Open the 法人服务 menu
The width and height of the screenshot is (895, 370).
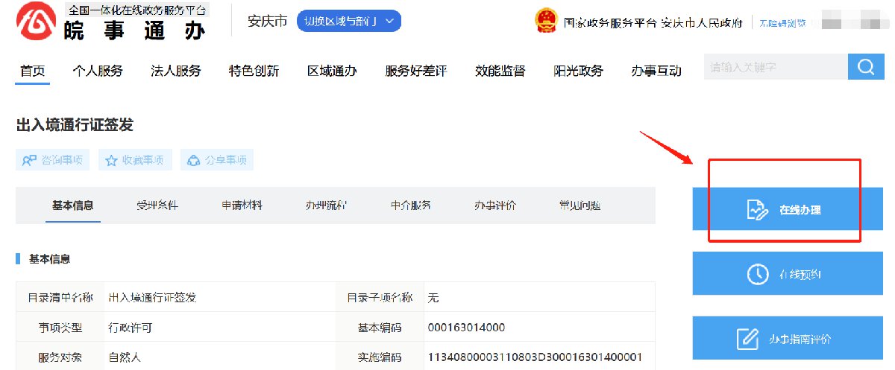point(176,71)
